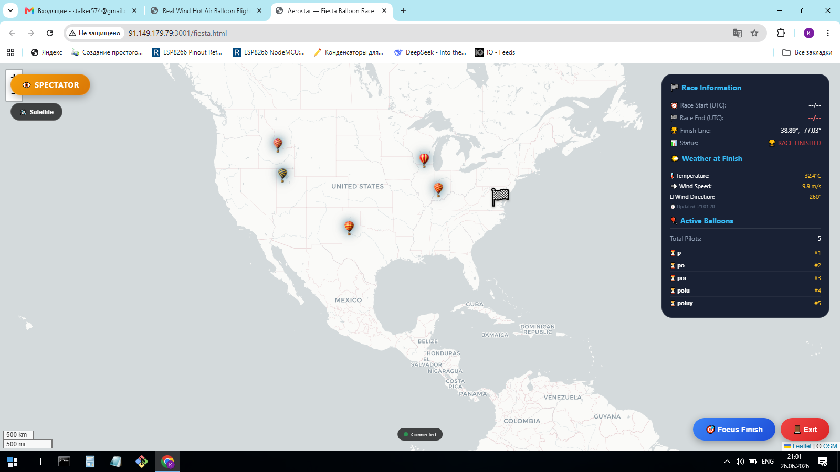This screenshot has height=472, width=840.
Task: Click the "RACE FINISHED" status text
Action: coord(799,143)
